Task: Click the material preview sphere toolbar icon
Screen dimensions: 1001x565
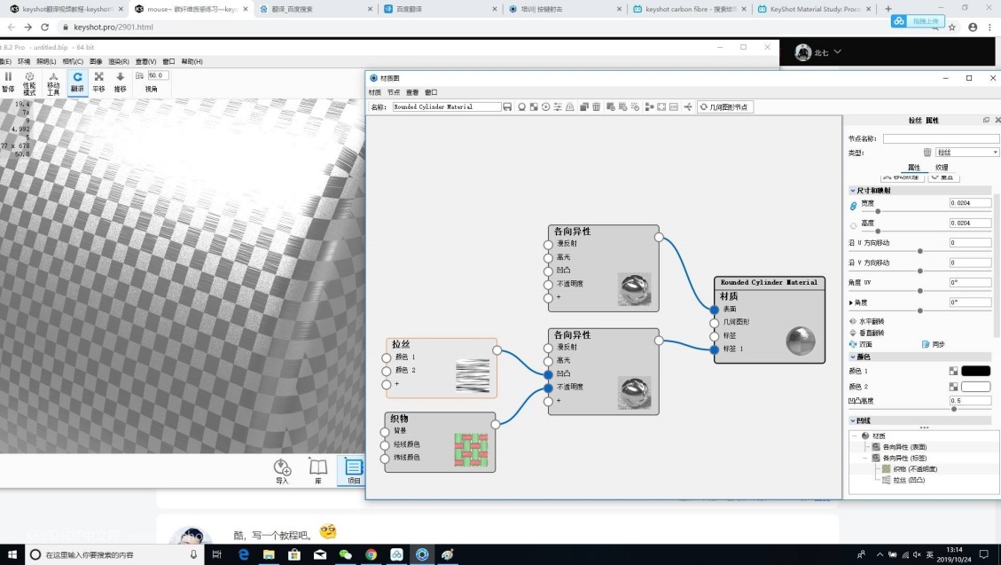Action: [x=521, y=107]
